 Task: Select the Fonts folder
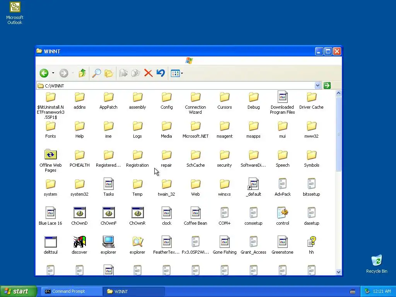[x=51, y=130]
